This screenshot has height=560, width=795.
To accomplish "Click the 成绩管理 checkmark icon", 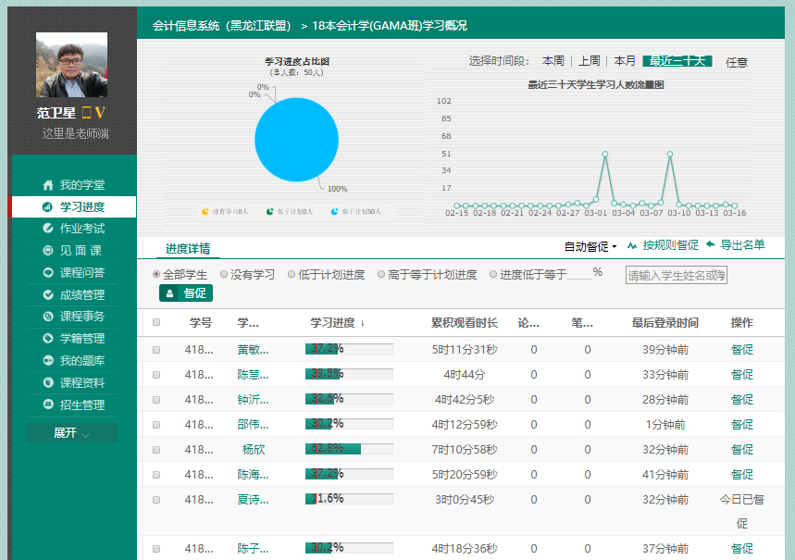I will (x=48, y=295).
